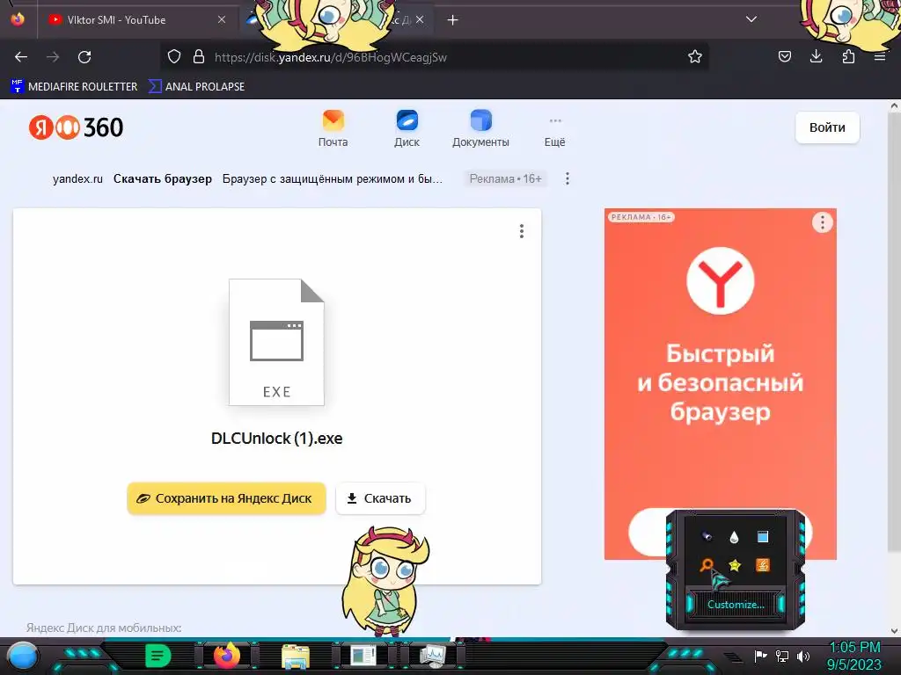Click the blue window tray icon
The height and width of the screenshot is (675, 901).
pos(763,537)
